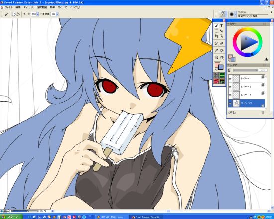The height and width of the screenshot is (219, 274).
Task: Toggle visibility of Layer 1
Action: [230, 95]
